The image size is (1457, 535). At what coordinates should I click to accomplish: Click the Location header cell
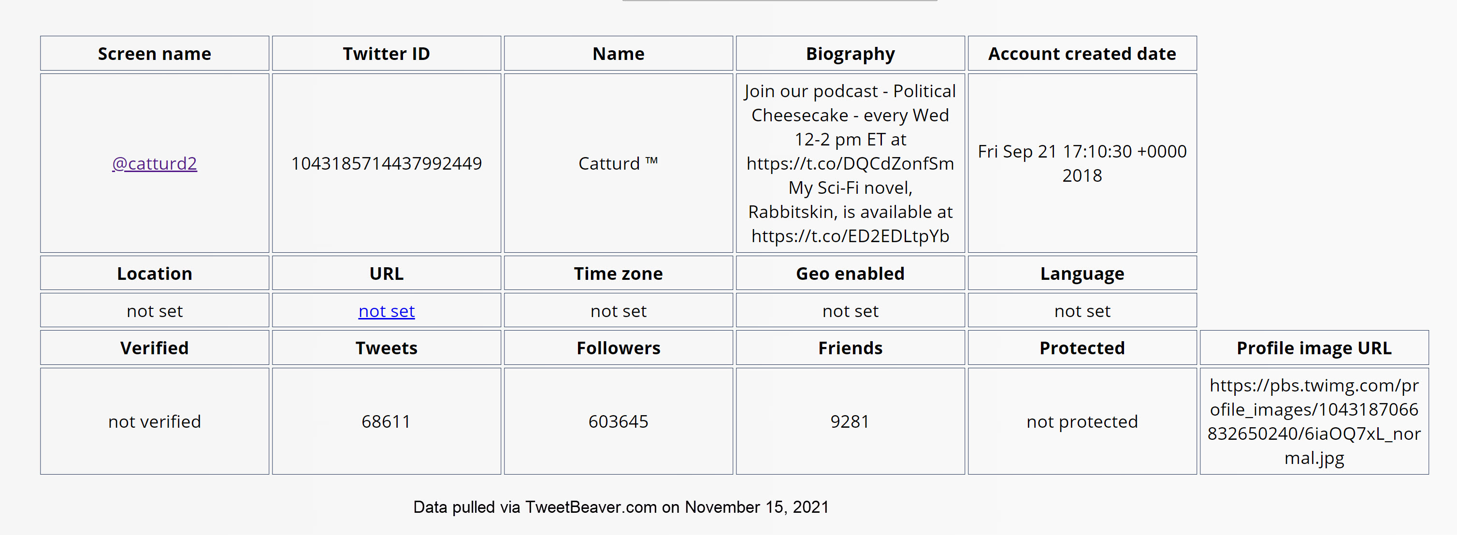pos(155,274)
